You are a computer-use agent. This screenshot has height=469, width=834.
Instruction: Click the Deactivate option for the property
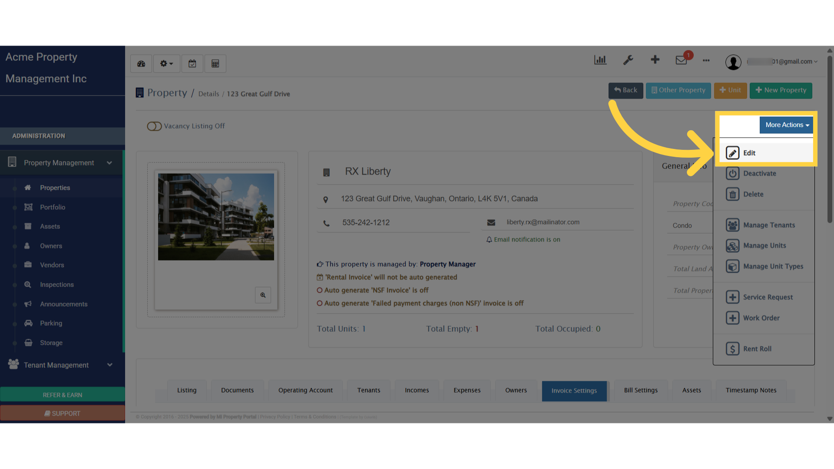click(759, 173)
